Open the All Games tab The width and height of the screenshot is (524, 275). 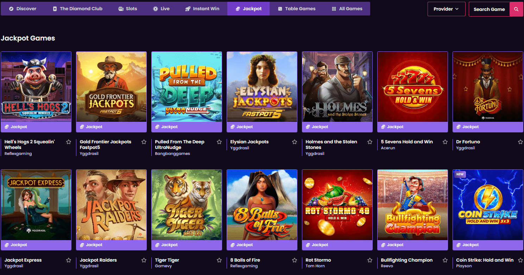click(x=347, y=9)
